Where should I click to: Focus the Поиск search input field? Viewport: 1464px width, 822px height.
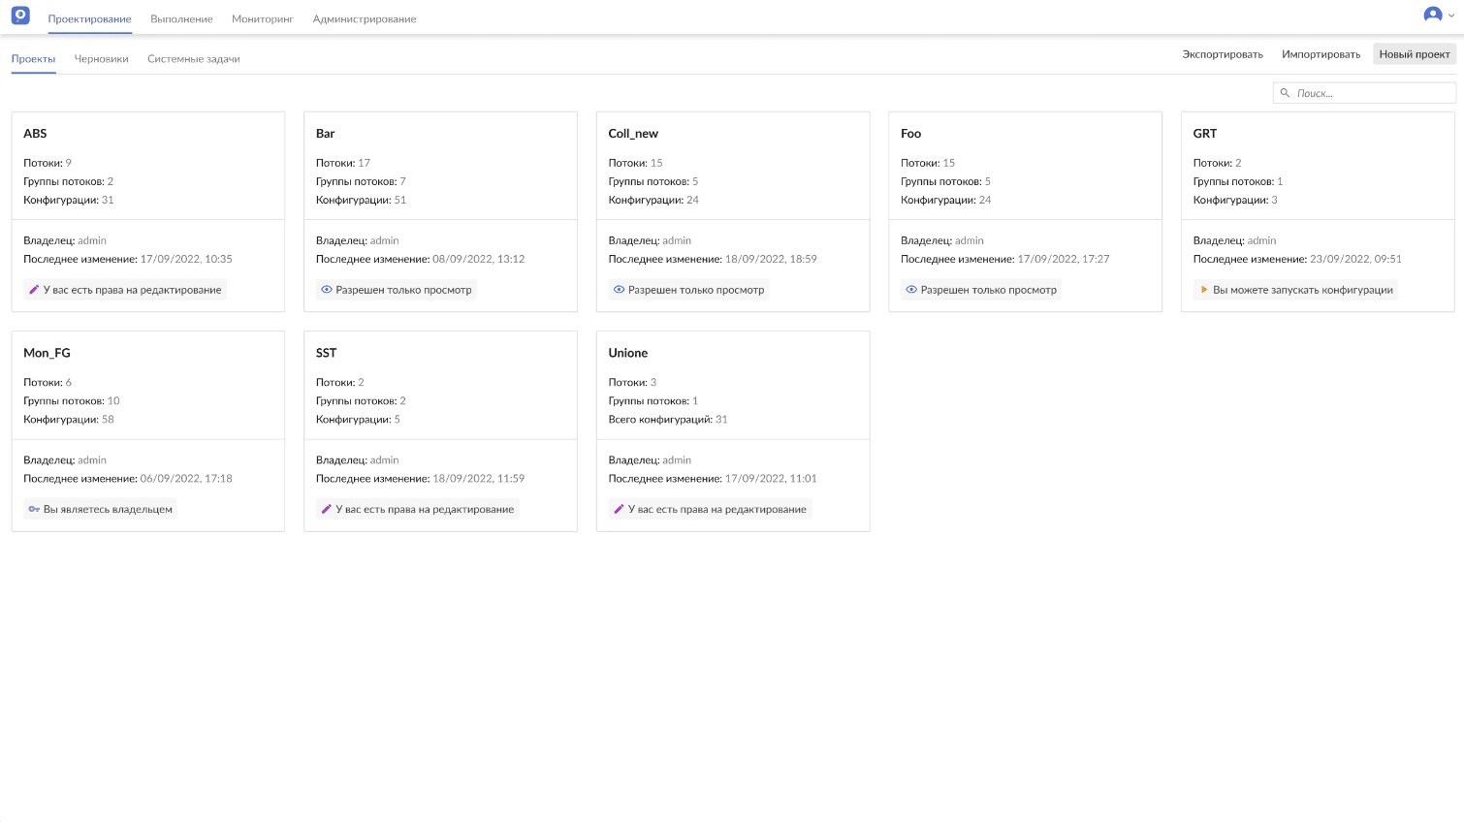[1372, 93]
